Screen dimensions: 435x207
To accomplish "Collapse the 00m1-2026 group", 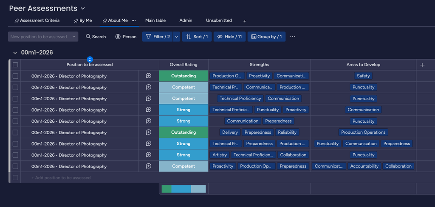I will (x=15, y=52).
